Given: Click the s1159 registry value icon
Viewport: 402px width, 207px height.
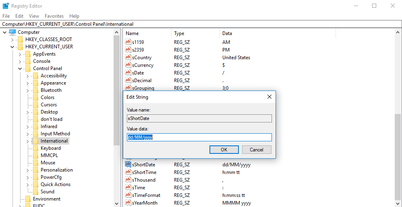Looking at the screenshot, I should coord(128,42).
